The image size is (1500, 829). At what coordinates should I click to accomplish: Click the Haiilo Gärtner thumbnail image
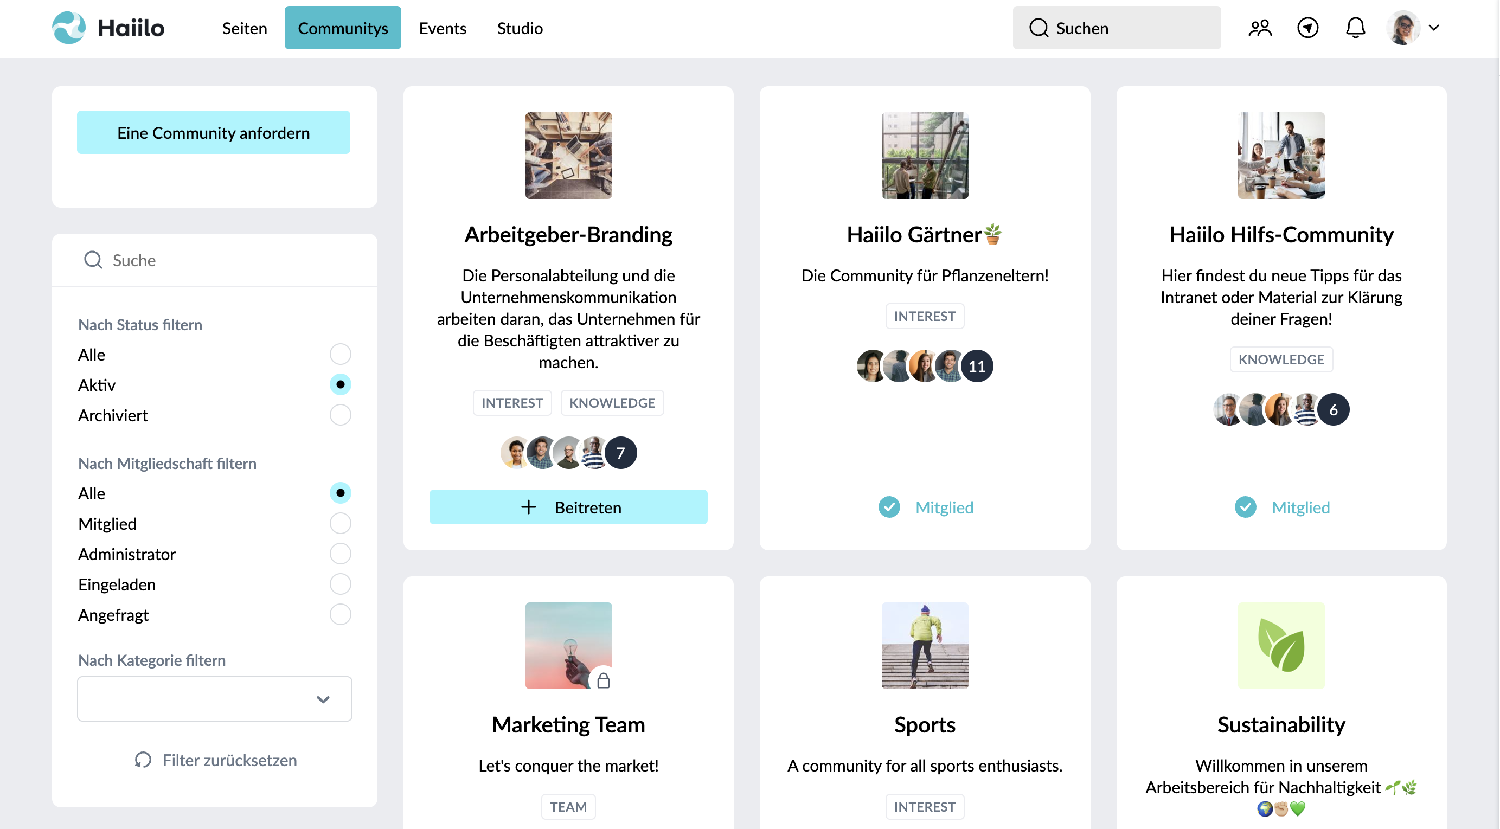click(x=925, y=156)
